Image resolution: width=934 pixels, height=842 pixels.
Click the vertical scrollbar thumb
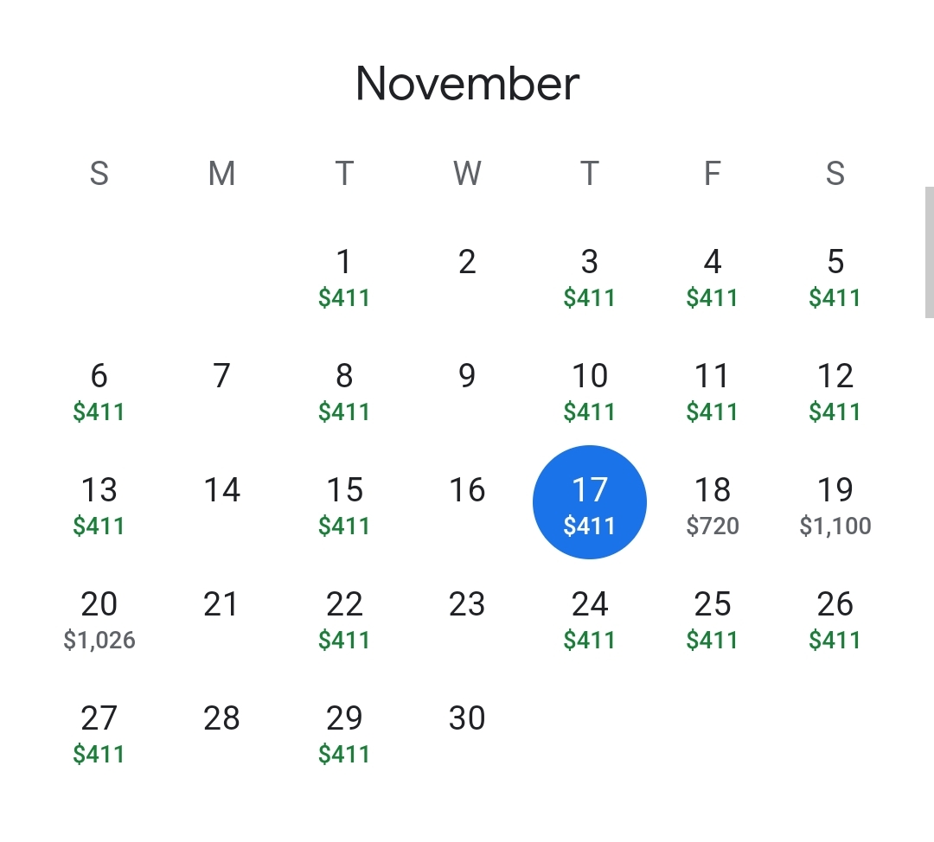(929, 252)
